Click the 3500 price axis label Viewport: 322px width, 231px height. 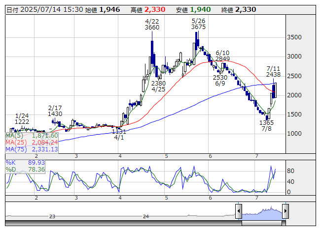pyautogui.click(x=294, y=37)
